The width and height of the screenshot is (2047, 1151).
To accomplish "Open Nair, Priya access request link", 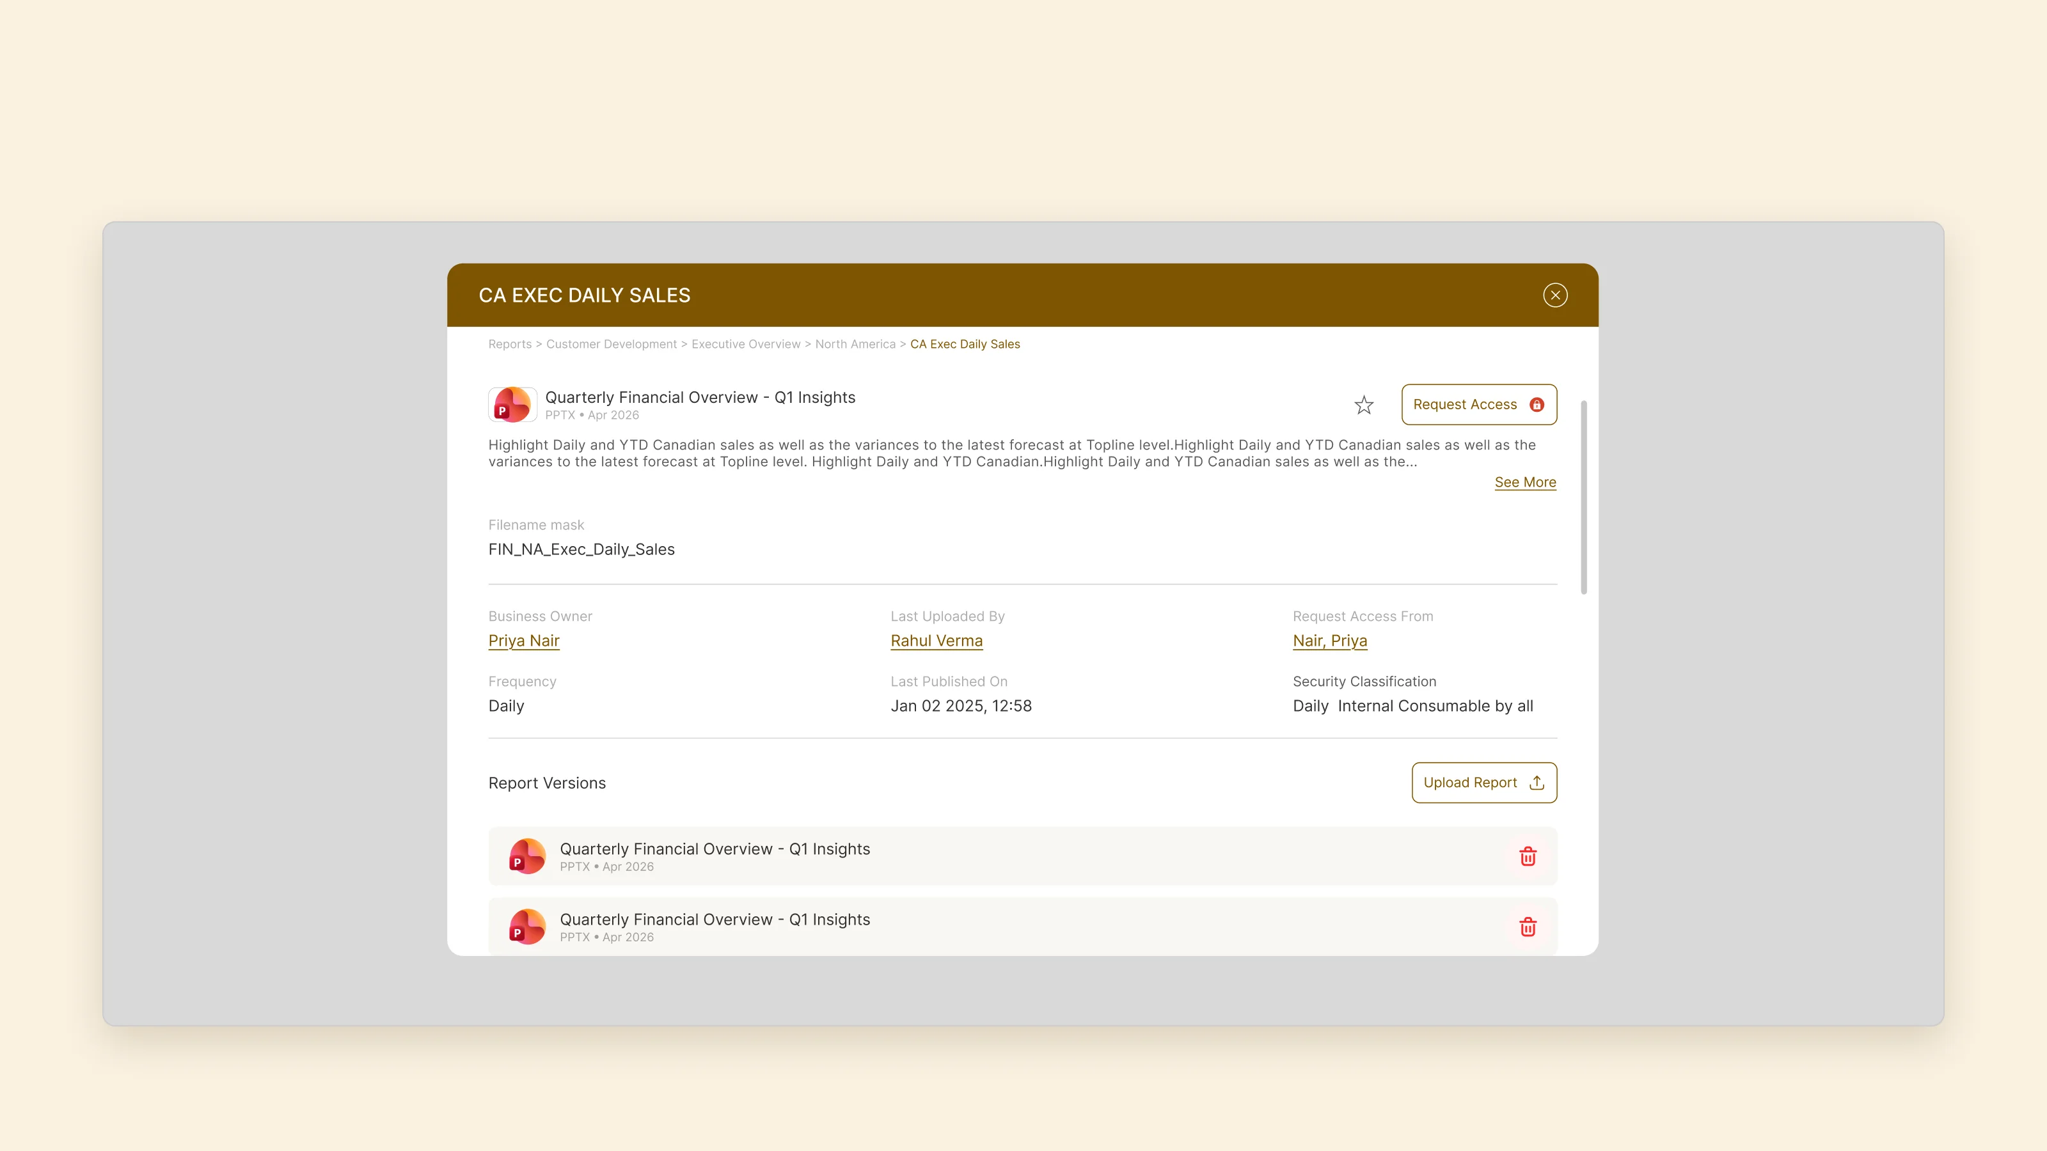I will tap(1329, 640).
